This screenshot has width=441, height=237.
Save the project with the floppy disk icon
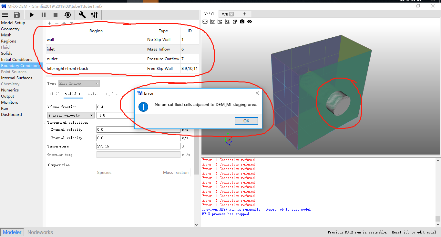click(x=17, y=15)
